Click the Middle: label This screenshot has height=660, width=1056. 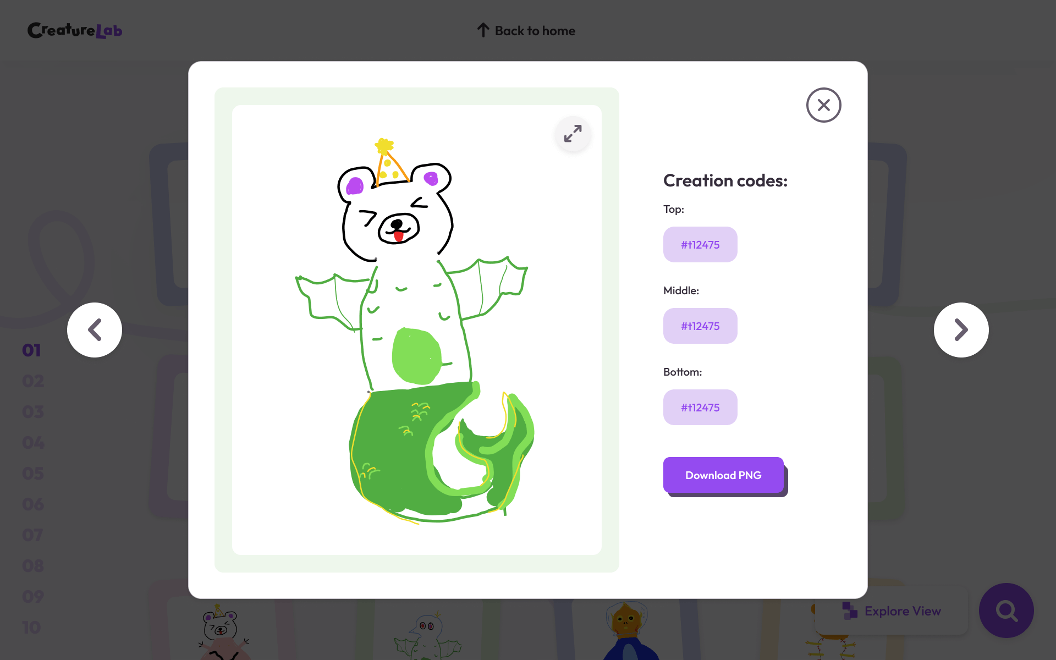point(681,290)
